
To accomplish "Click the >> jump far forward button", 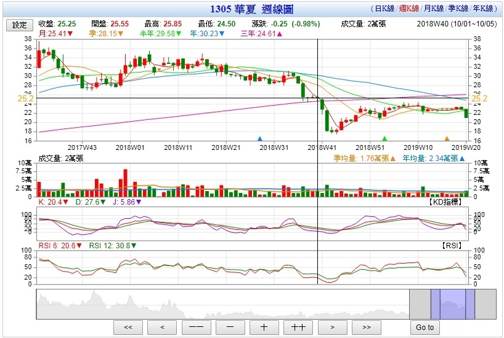I will click(x=367, y=327).
